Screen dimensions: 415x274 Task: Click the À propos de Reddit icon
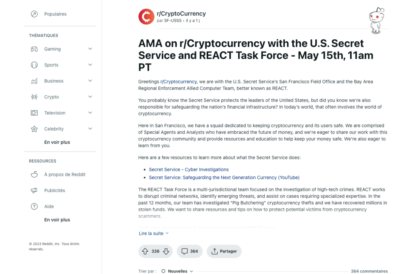pyautogui.click(x=34, y=174)
